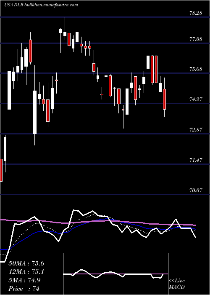Click the Price : 74 readout
The width and height of the screenshot is (210, 295).
click(24, 289)
